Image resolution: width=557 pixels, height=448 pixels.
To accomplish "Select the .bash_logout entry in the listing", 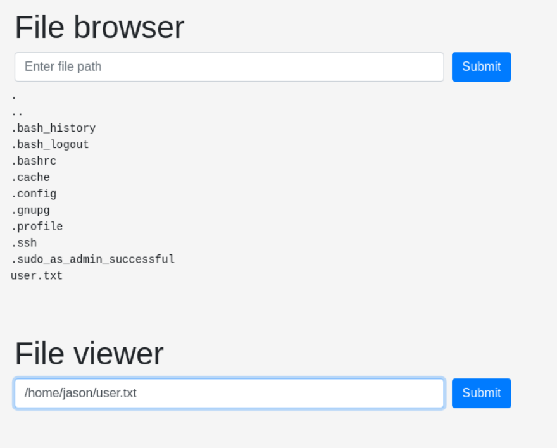I will 50,144.
